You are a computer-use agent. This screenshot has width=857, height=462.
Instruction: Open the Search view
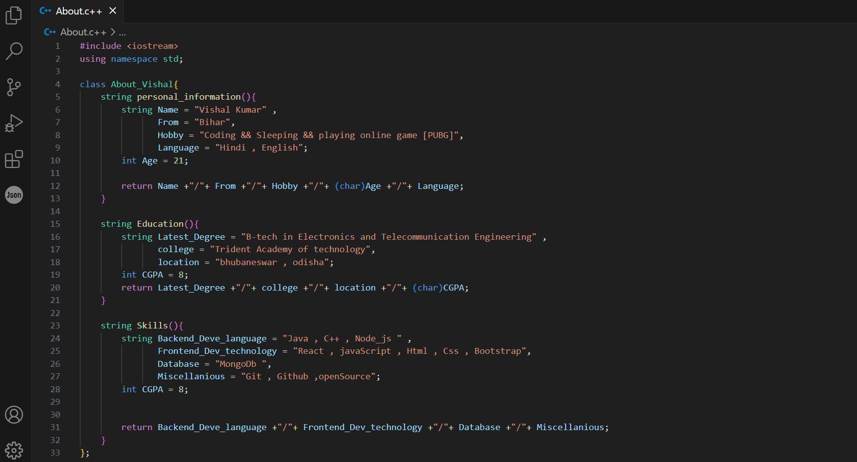coord(14,51)
